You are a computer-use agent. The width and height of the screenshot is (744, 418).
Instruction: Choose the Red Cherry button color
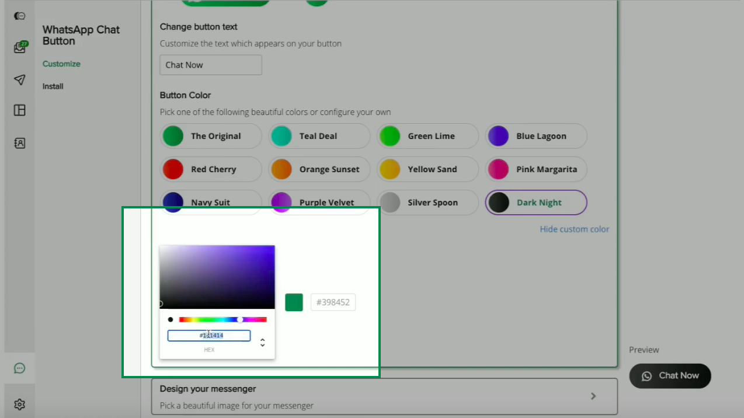(211, 169)
